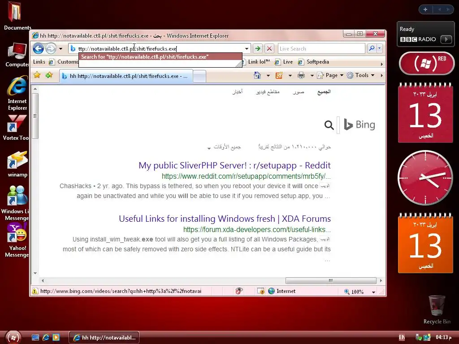This screenshot has height=344, width=459.
Task: Play BBC Radio gadget
Action: [446, 39]
